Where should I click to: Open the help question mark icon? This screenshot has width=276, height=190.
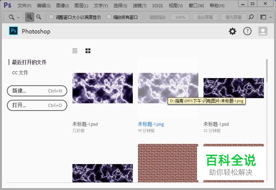[x=247, y=31]
